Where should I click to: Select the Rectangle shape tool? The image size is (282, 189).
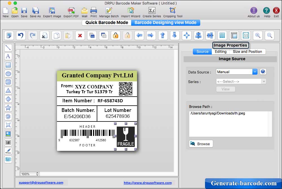click(8, 65)
